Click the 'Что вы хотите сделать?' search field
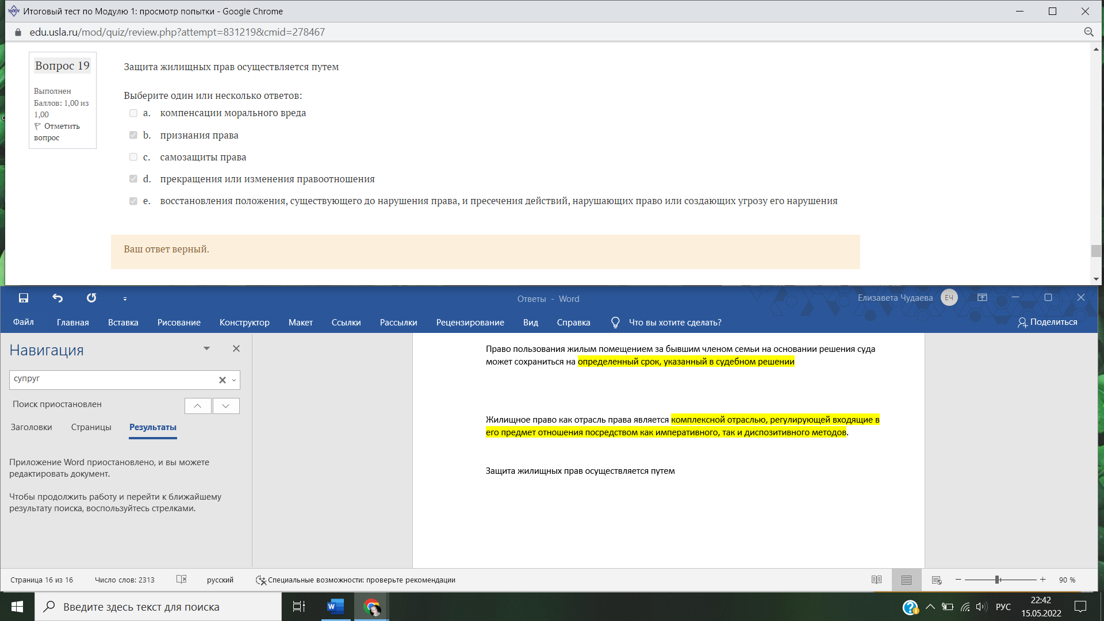The image size is (1104, 621). [x=675, y=323]
